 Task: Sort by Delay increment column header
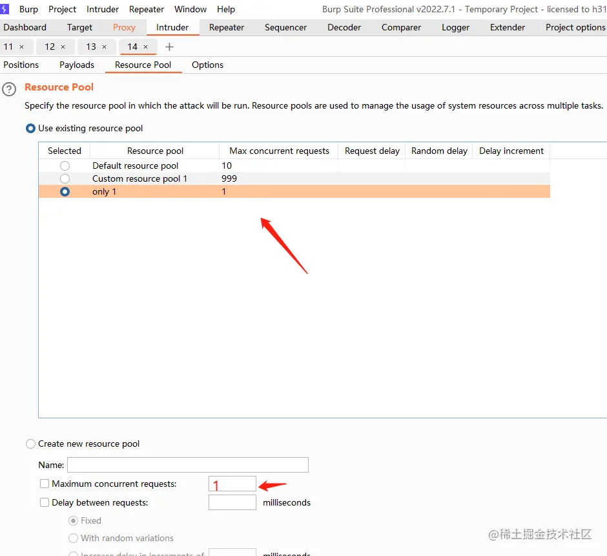coord(511,151)
